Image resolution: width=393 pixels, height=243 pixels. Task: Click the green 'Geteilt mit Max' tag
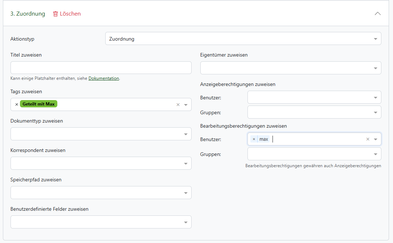(x=38, y=104)
